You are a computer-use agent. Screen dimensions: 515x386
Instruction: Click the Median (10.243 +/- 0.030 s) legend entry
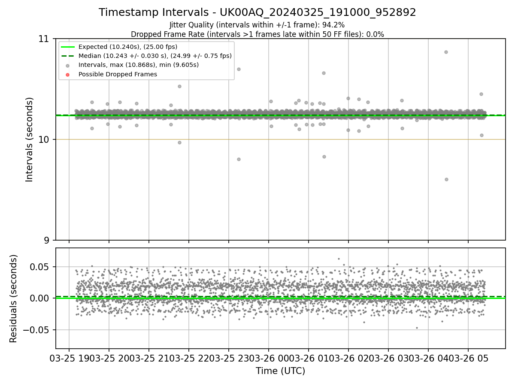[155, 56]
